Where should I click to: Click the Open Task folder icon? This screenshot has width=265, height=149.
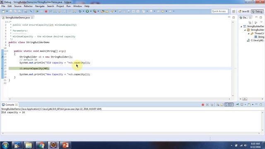pyautogui.click(x=107, y=11)
